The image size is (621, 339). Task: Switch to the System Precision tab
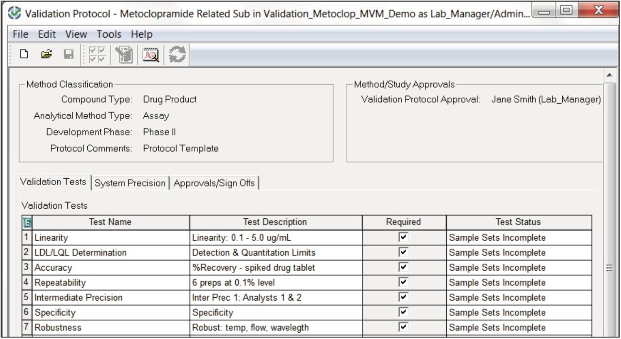tap(130, 182)
